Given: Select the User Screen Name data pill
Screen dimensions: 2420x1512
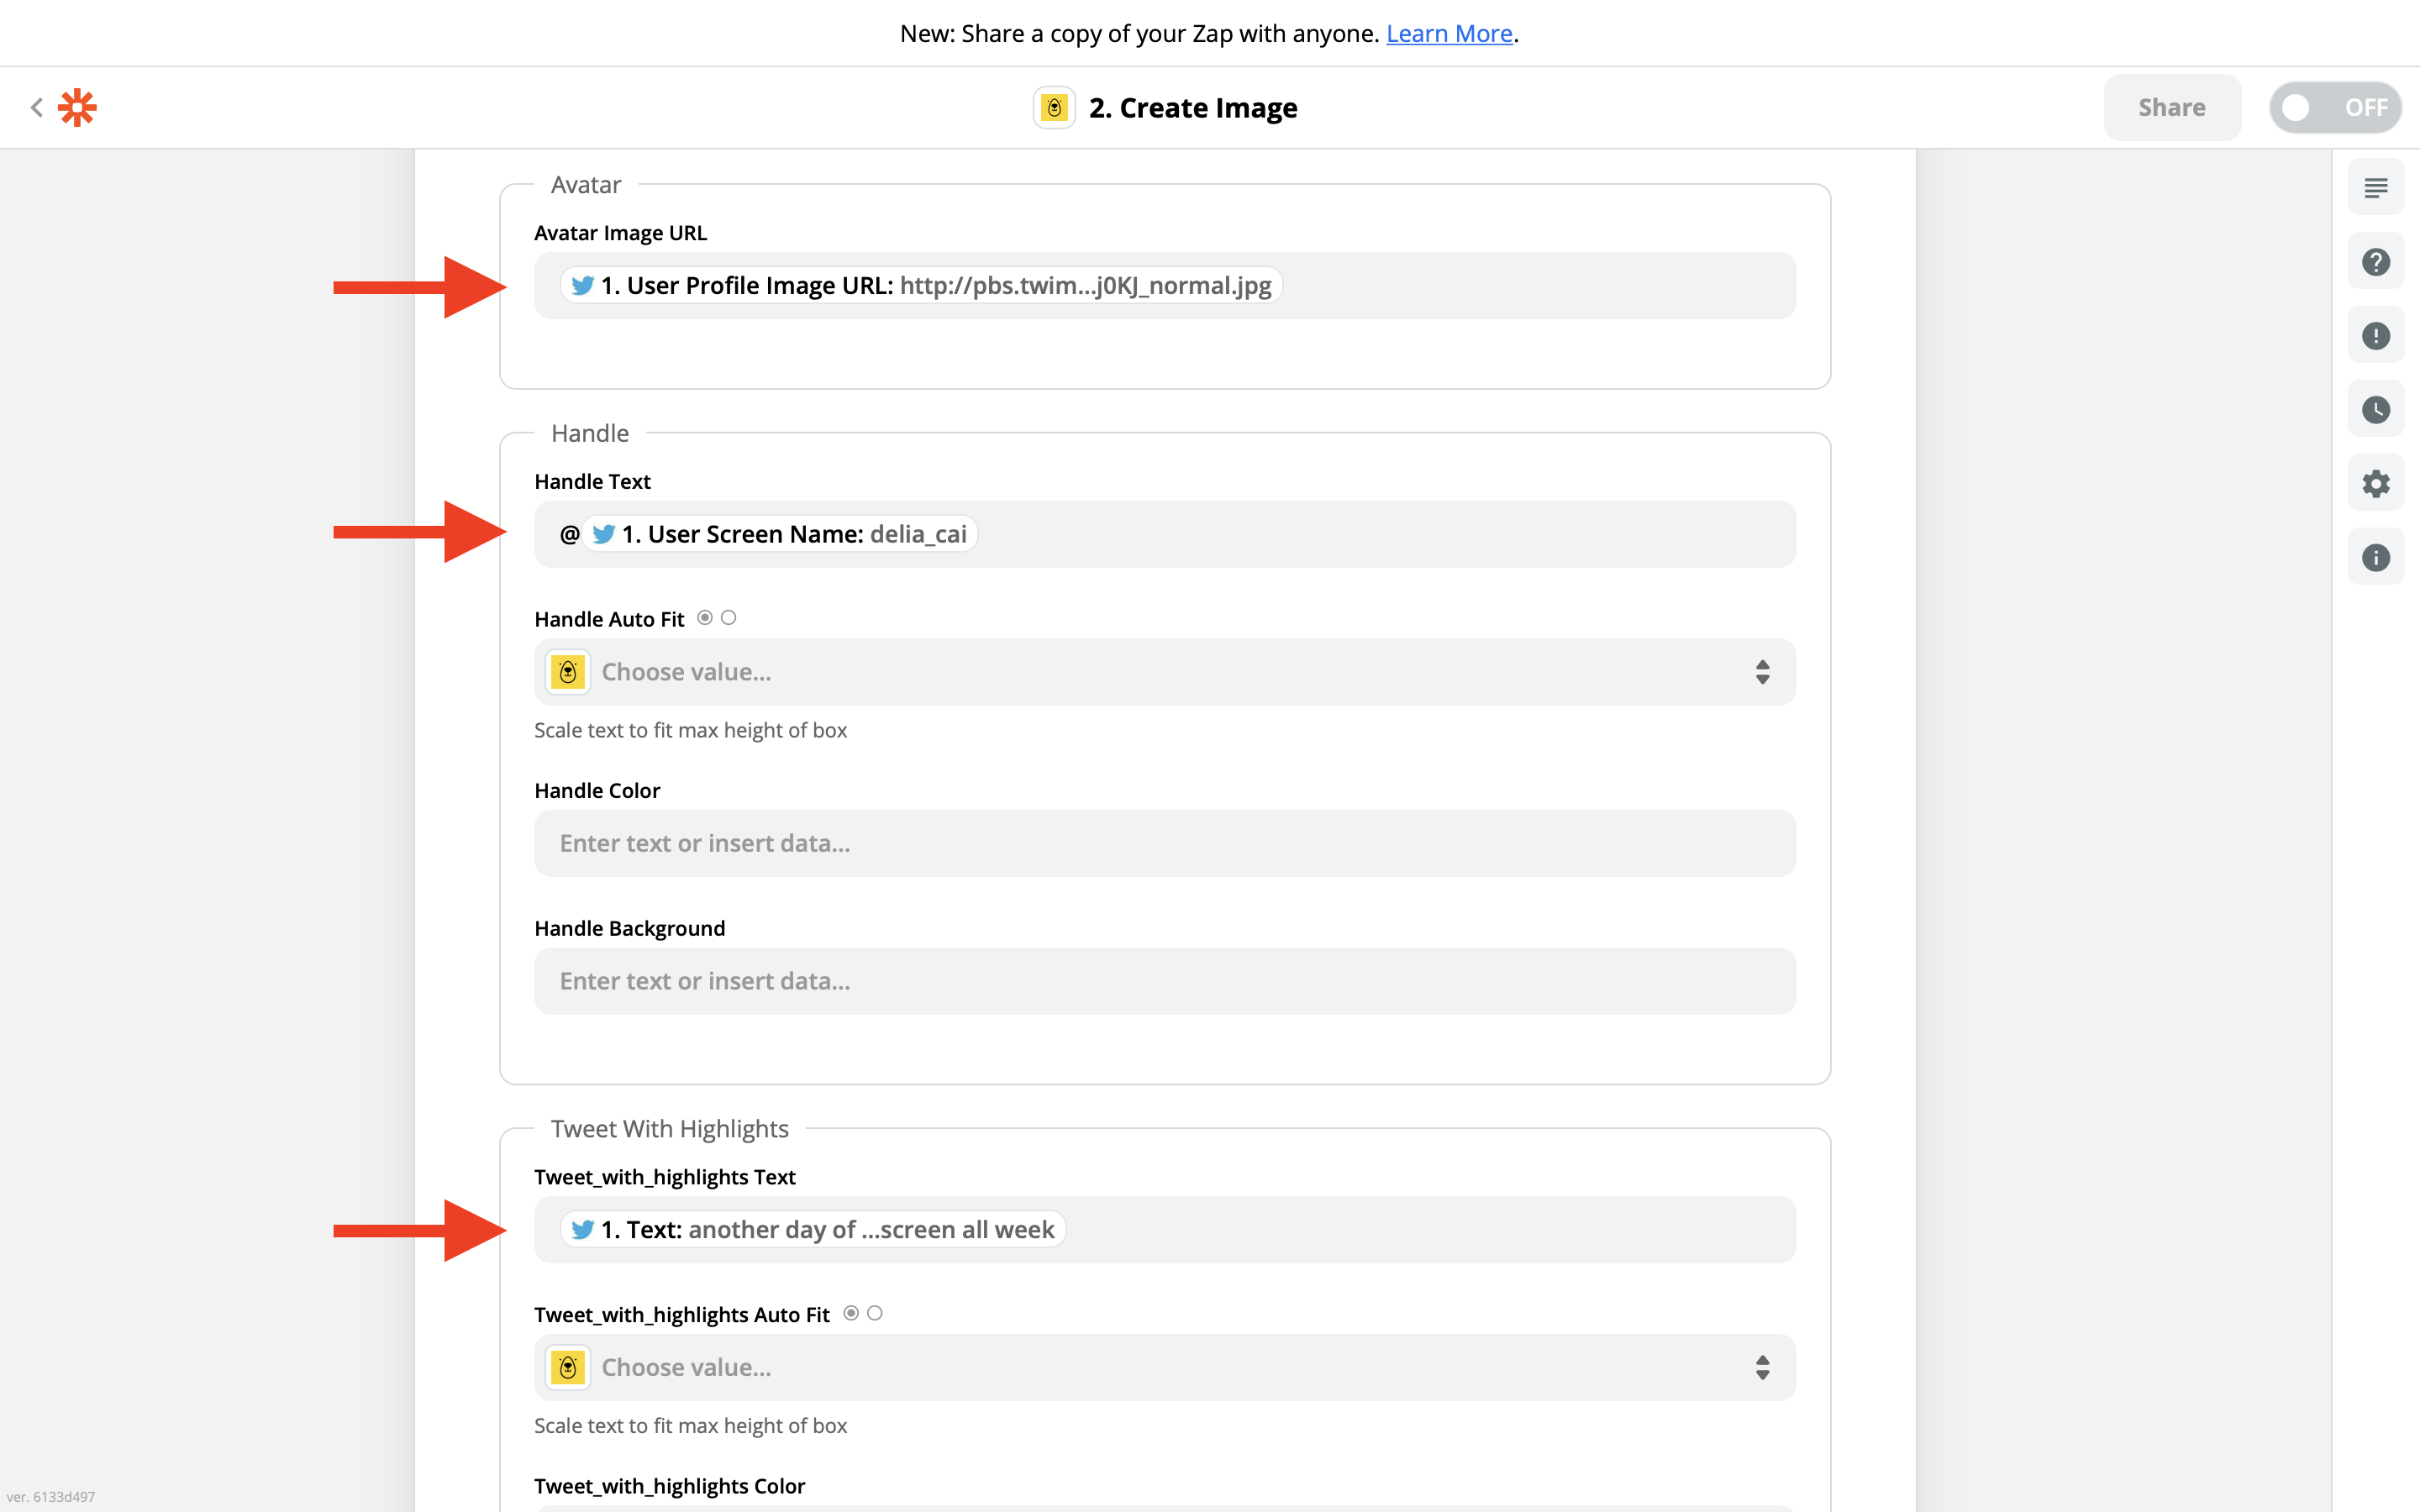Looking at the screenshot, I should pyautogui.click(x=779, y=534).
